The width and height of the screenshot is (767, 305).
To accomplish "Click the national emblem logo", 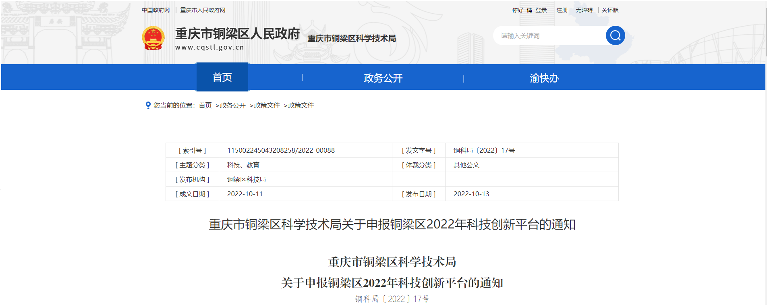I will (153, 38).
